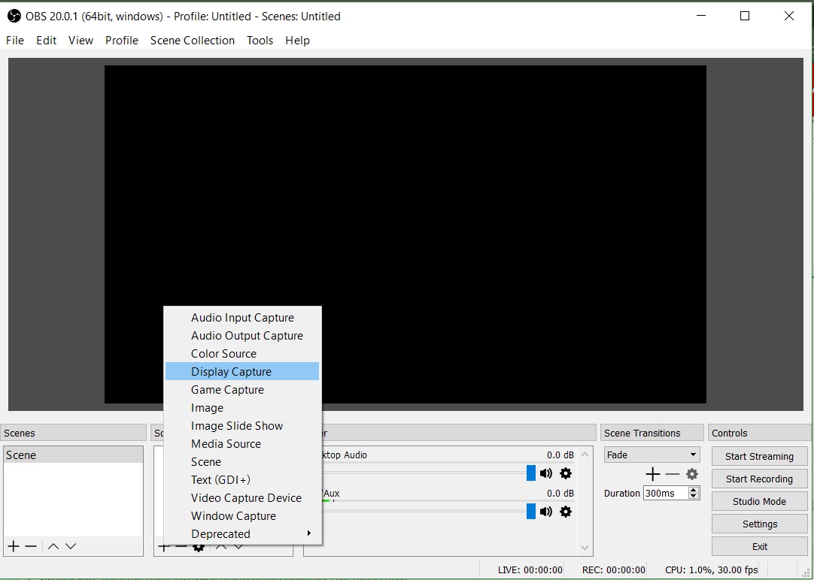Image resolution: width=814 pixels, height=580 pixels.
Task: Increase Duration using the up stepper arrow
Action: coord(693,489)
